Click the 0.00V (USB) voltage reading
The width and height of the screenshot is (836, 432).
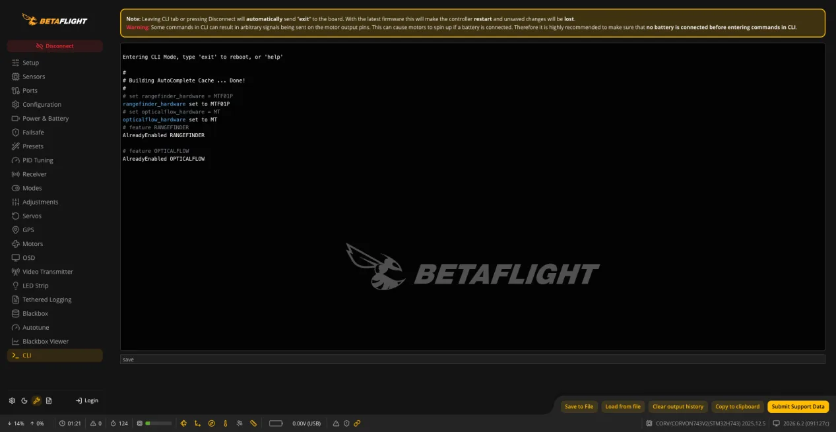click(x=306, y=423)
